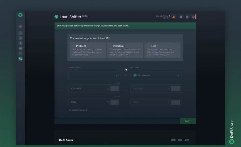Open the notifications bell icon
The image size is (241, 147).
click(x=181, y=17)
